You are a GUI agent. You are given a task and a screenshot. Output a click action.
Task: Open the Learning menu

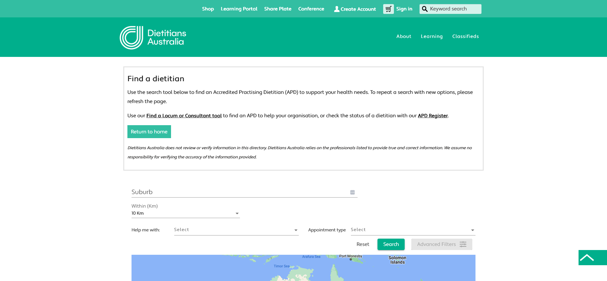[x=432, y=36]
